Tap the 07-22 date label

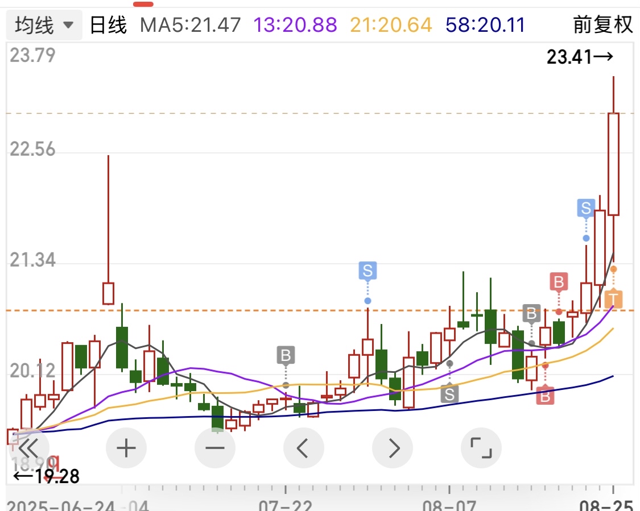[286, 506]
